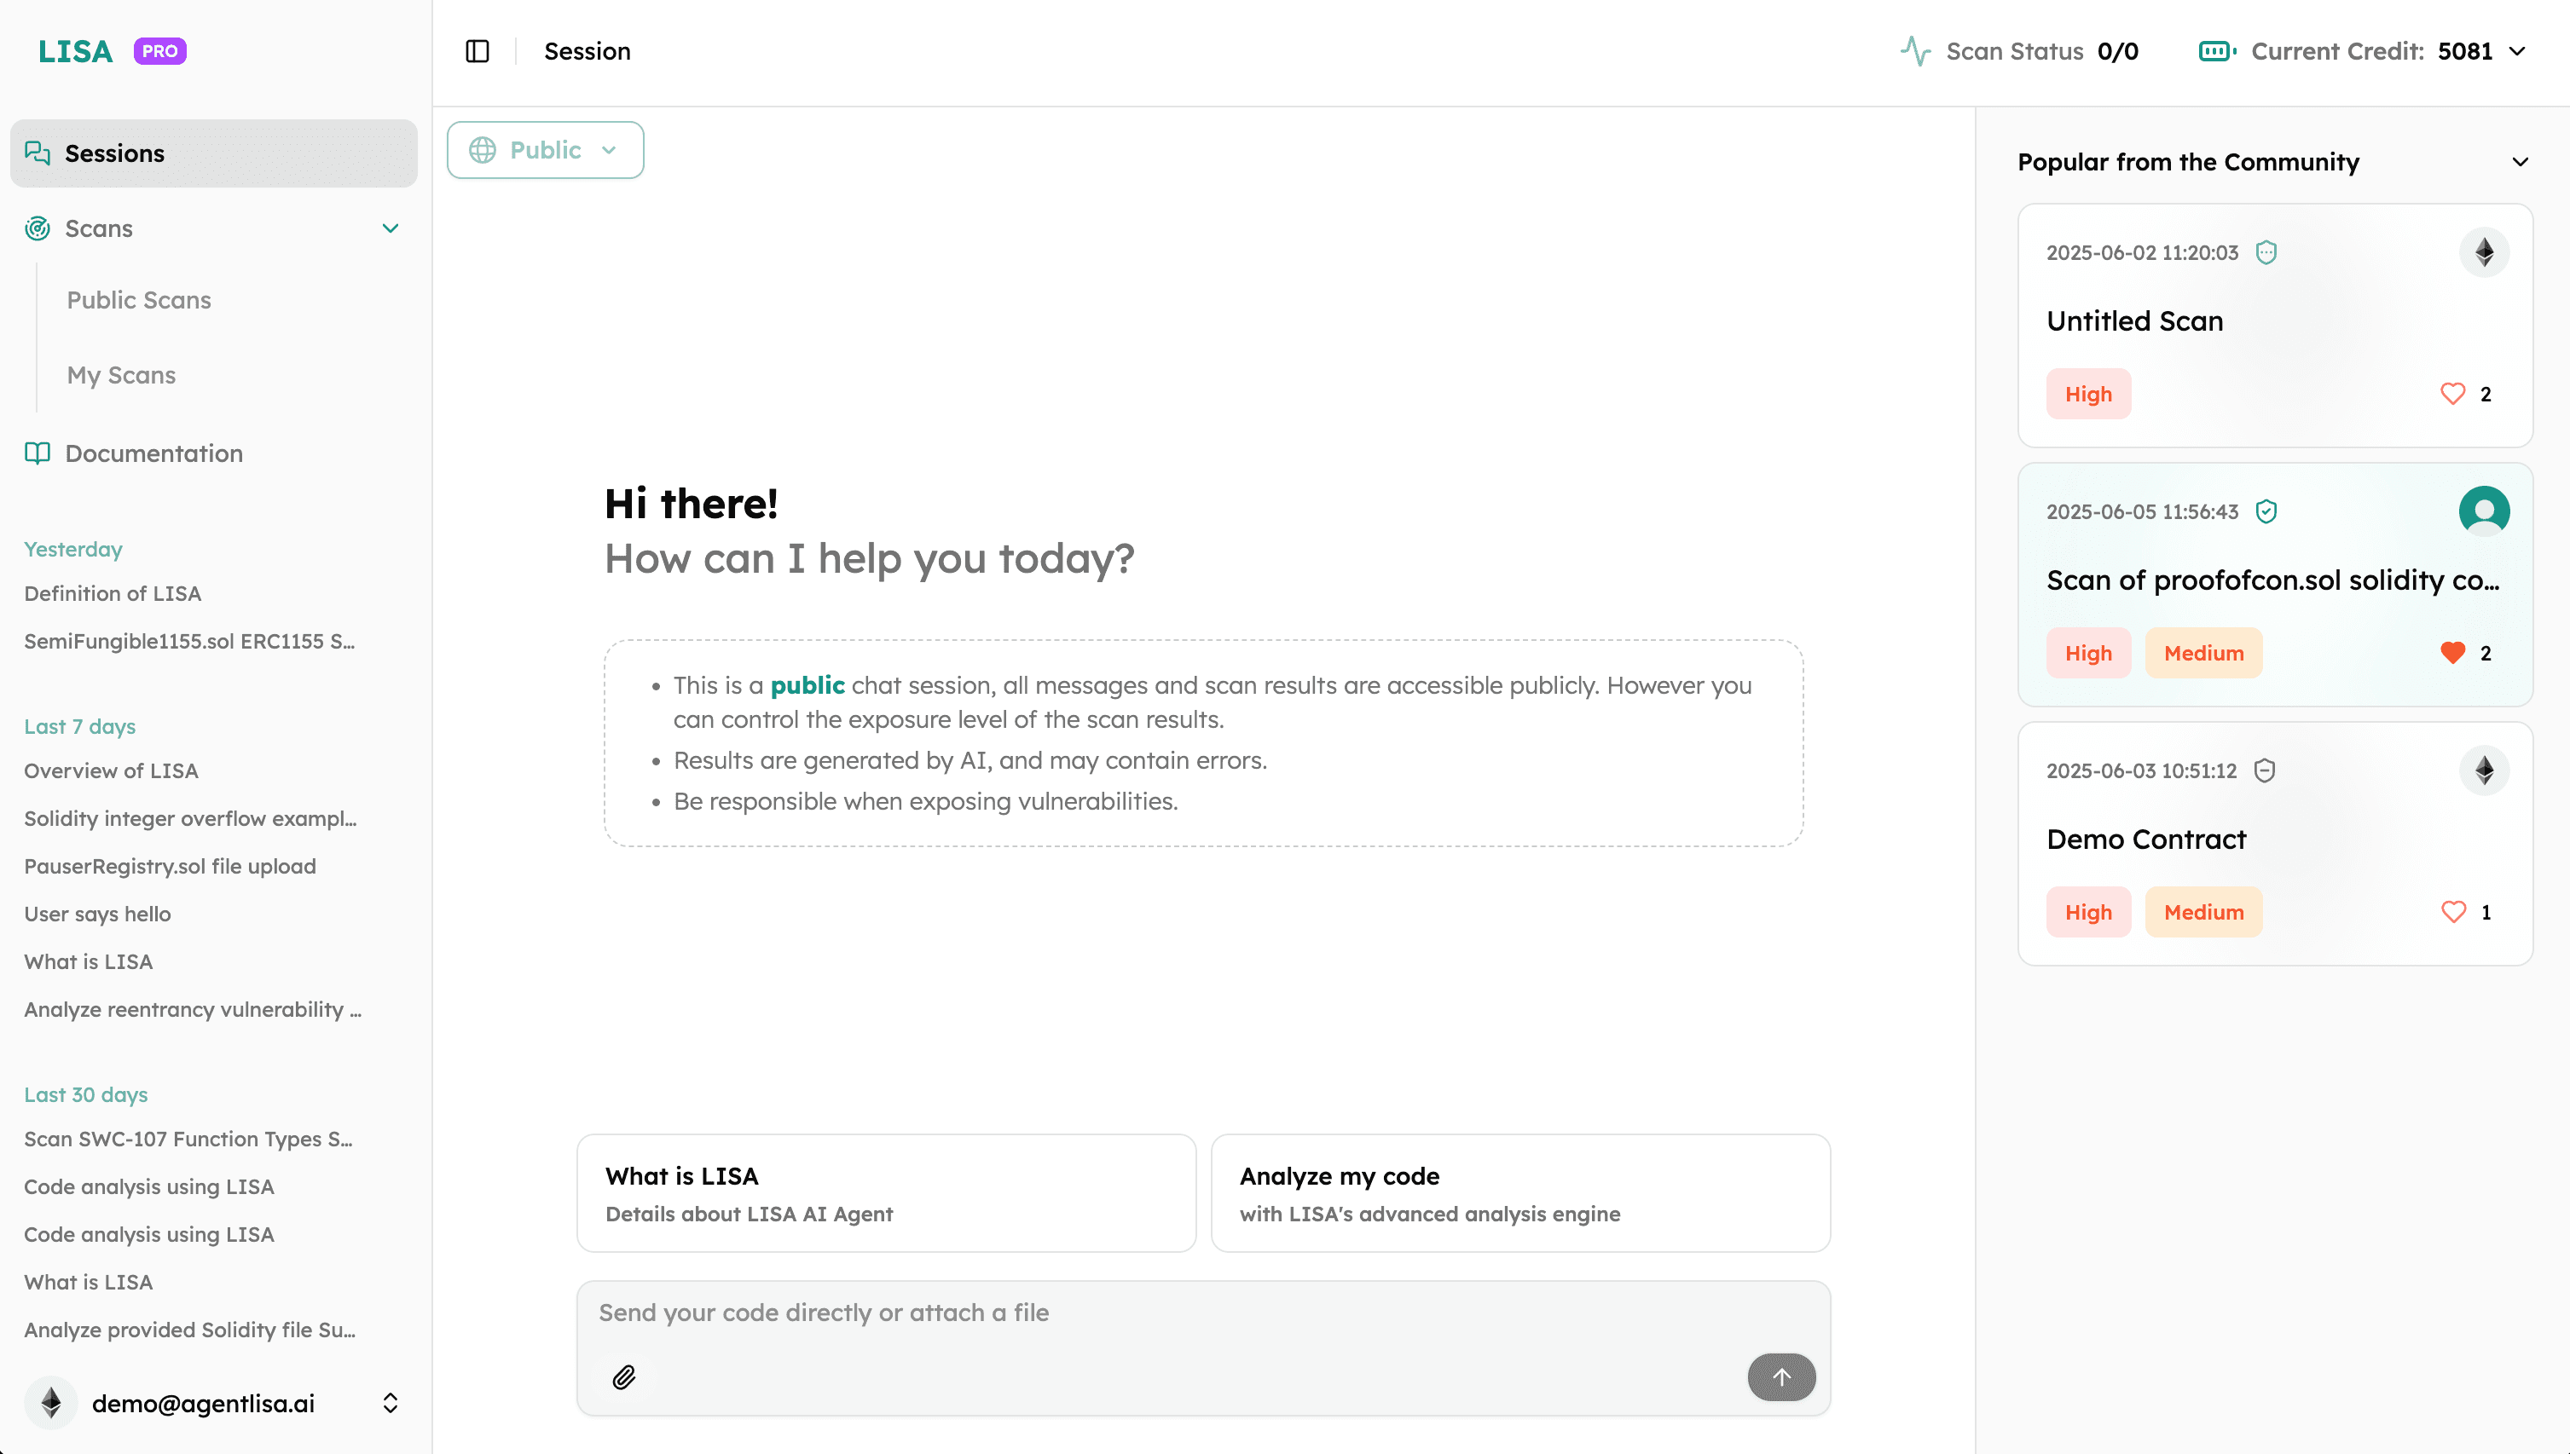Click the Scan Status activity icon
This screenshot has width=2570, height=1454.
(x=1915, y=51)
